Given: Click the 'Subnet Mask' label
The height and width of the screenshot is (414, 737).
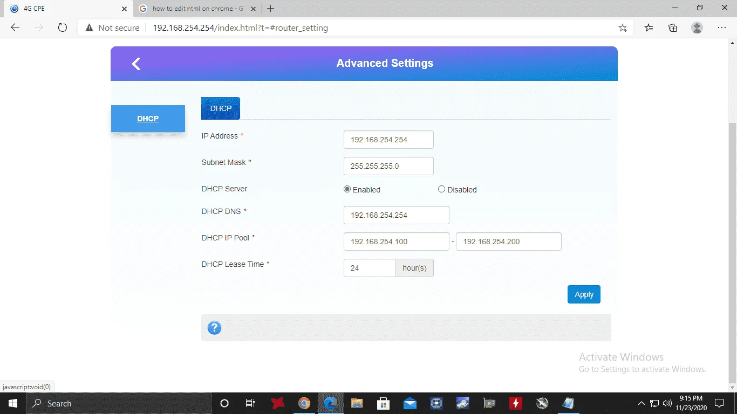Looking at the screenshot, I should coord(224,162).
